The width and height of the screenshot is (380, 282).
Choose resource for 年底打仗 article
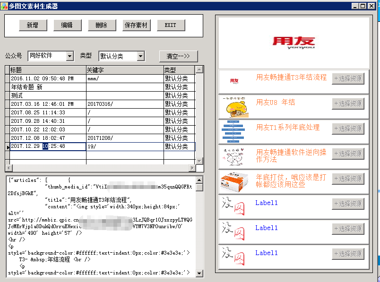tap(348, 179)
